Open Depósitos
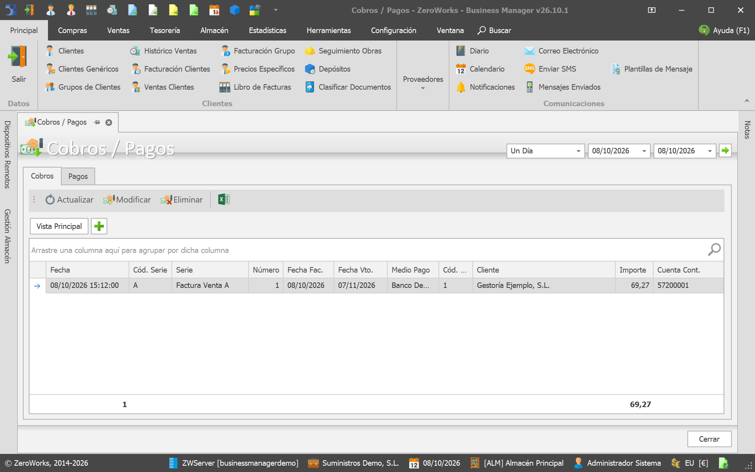 pyautogui.click(x=328, y=69)
